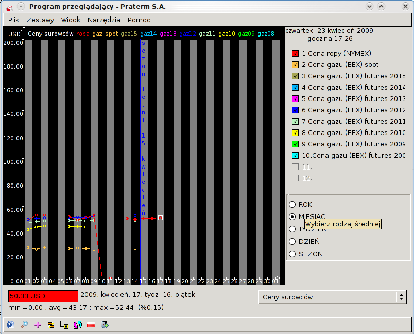Hide 8.Cena gazu futures 2010 series
Screen dimensions: 414x334
(295, 133)
